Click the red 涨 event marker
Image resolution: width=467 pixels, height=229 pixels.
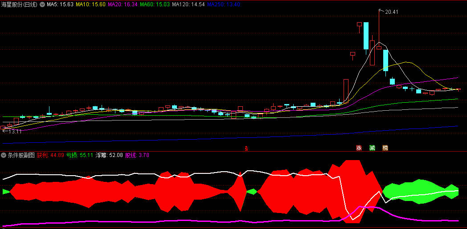[x=359, y=148]
